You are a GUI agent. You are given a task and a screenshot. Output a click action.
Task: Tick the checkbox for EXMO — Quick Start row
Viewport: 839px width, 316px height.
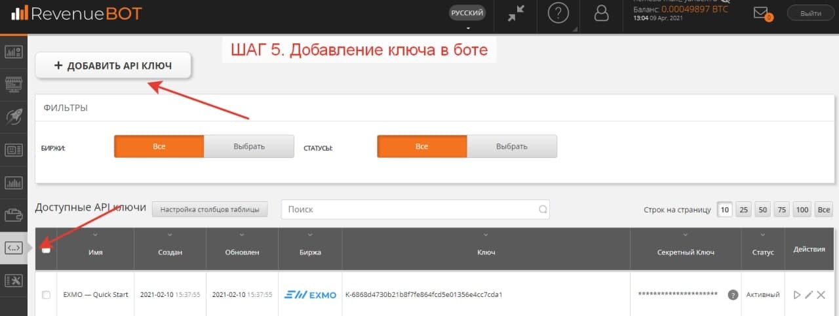pos(46,295)
